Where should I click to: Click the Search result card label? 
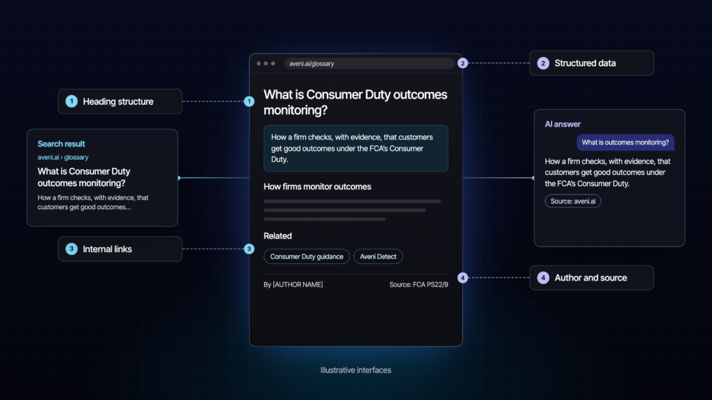[x=61, y=144]
